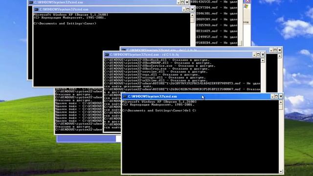Click the VBoxService.exe output line
This screenshot has width=313, height=176.
point(160,66)
